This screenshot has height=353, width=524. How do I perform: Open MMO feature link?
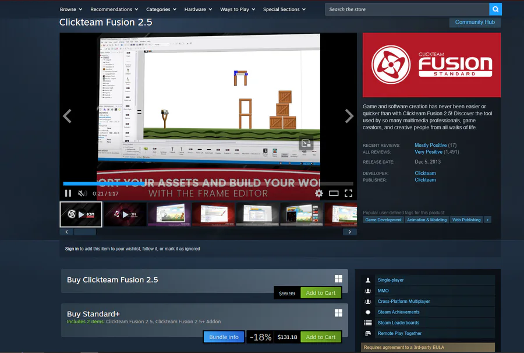(383, 291)
